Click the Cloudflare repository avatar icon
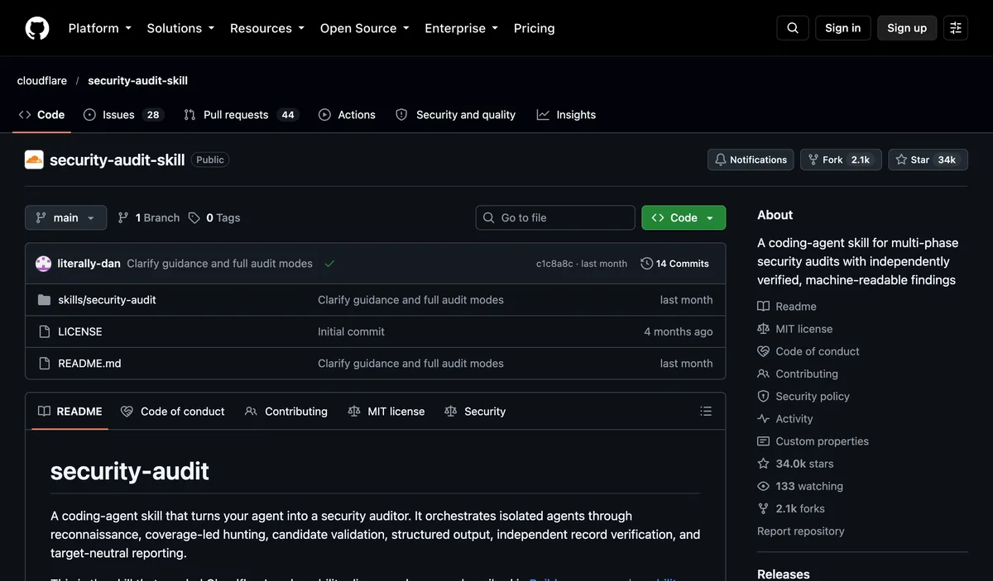The height and width of the screenshot is (581, 993). click(34, 160)
